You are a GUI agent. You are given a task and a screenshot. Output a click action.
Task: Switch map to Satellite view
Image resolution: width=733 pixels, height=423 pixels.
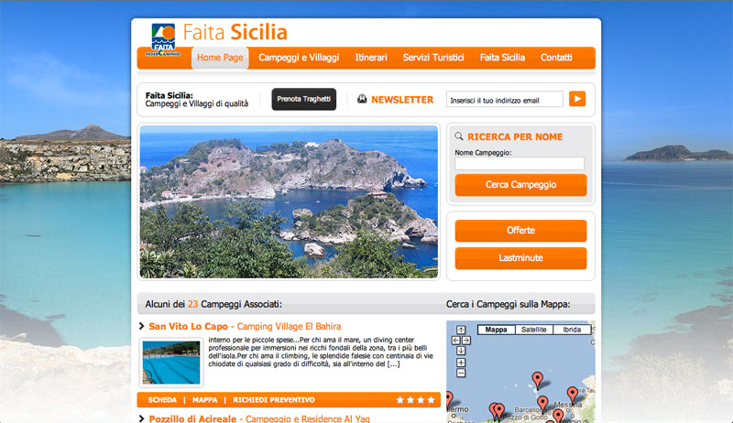(x=534, y=330)
